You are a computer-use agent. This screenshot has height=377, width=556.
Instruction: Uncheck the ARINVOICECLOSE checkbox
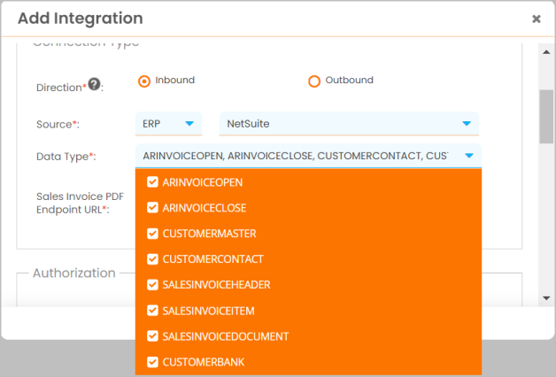tap(153, 208)
